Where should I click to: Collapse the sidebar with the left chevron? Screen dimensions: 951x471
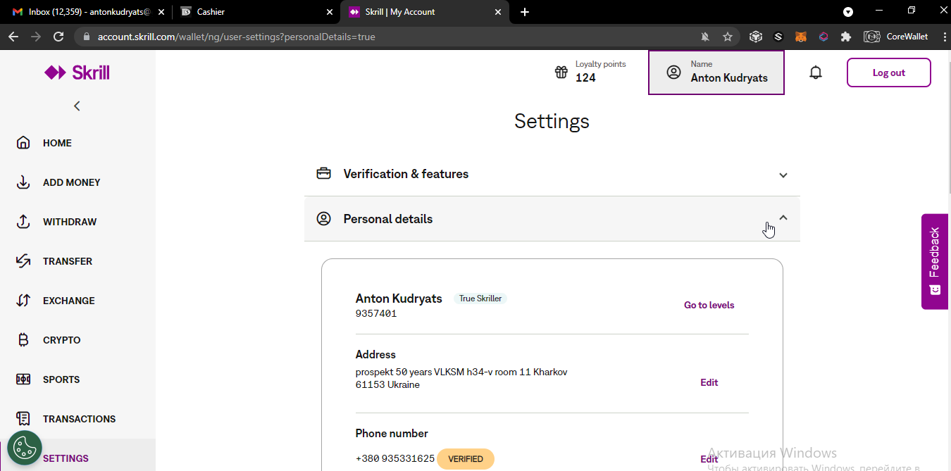tap(77, 106)
